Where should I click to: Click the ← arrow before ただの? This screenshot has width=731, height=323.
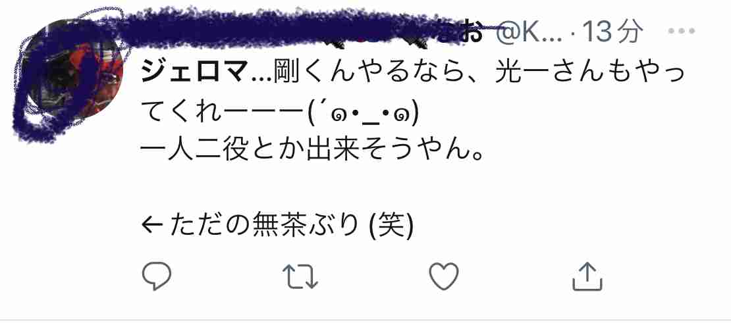[x=152, y=226]
